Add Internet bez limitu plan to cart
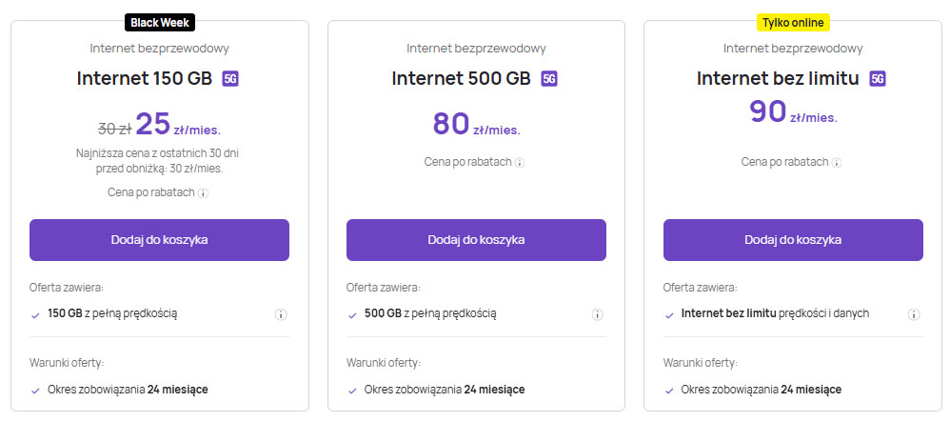Viewport: 950px width, 422px height. pyautogui.click(x=793, y=240)
